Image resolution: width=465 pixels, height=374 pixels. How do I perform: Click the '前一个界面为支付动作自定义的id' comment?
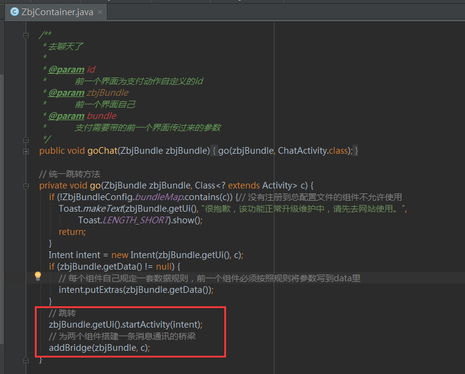139,81
